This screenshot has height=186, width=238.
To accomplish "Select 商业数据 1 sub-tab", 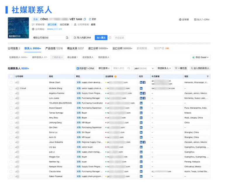I will click(73, 57).
